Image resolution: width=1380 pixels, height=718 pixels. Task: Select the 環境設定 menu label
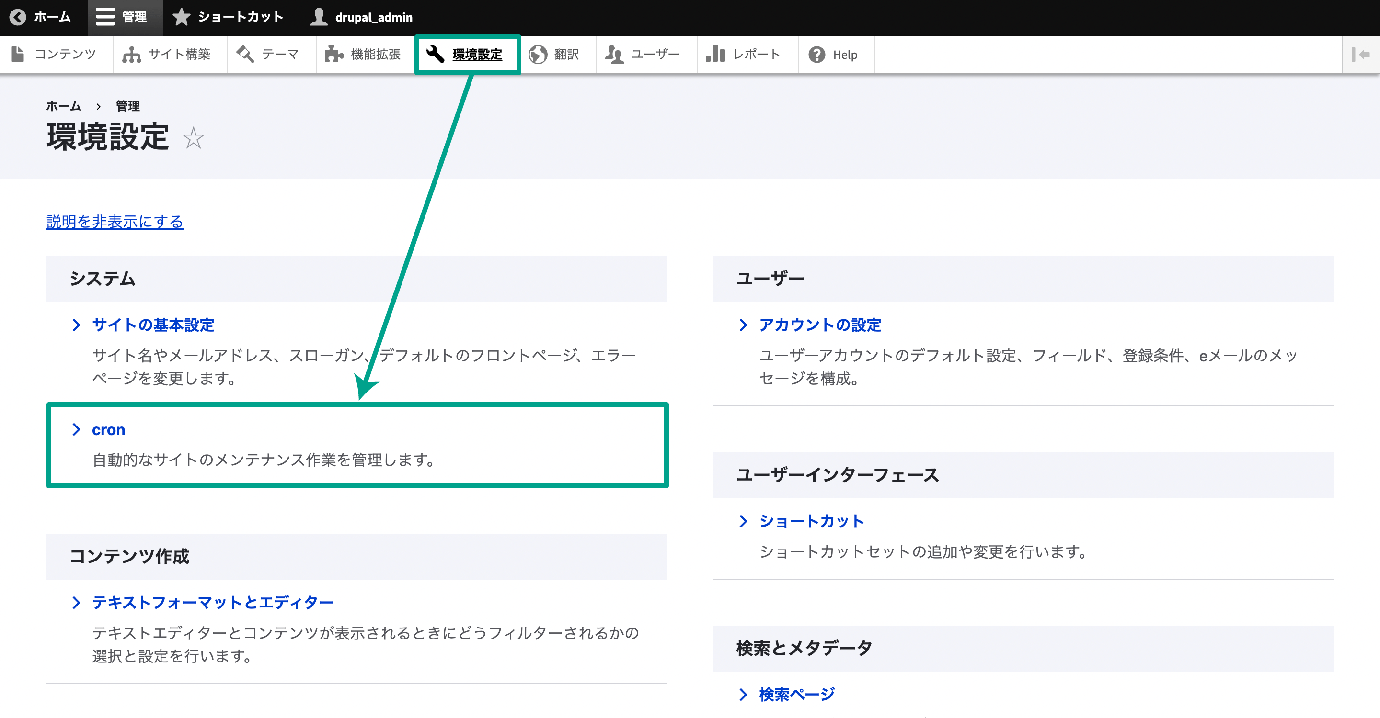coord(477,54)
